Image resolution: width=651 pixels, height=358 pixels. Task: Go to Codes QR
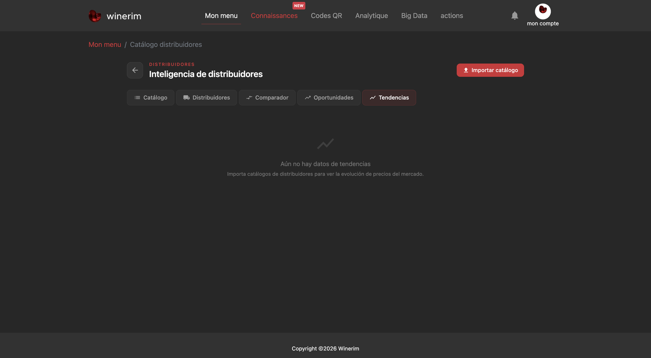(x=326, y=16)
